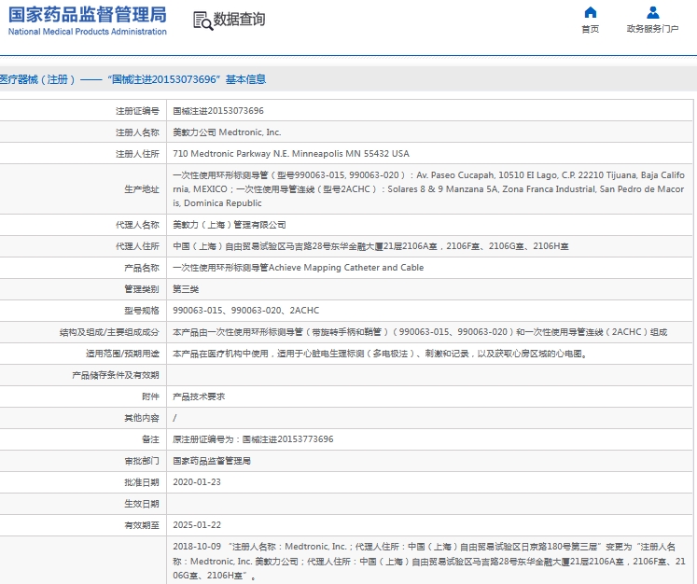Click the 审批部门 row label
This screenshot has height=584, width=697.
pyautogui.click(x=142, y=461)
